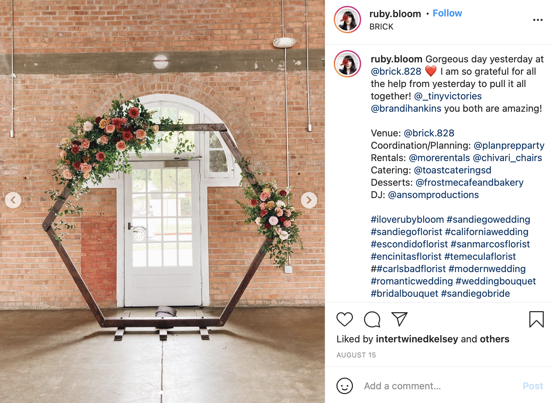Open the three-dot more options menu

pyautogui.click(x=538, y=20)
